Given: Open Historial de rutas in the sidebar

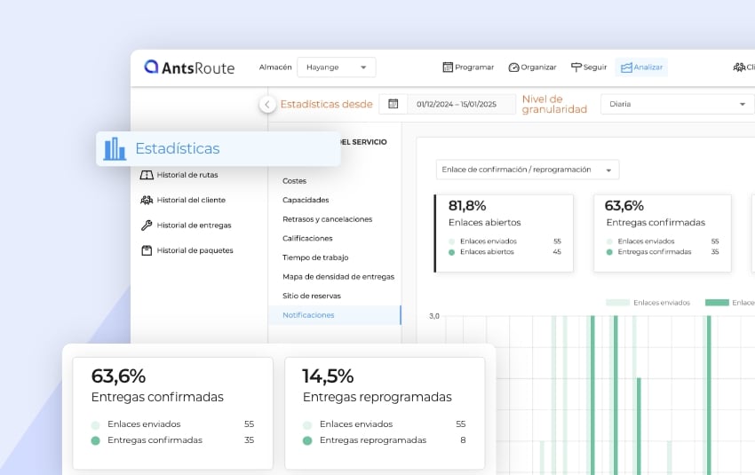Looking at the screenshot, I should click(x=186, y=175).
